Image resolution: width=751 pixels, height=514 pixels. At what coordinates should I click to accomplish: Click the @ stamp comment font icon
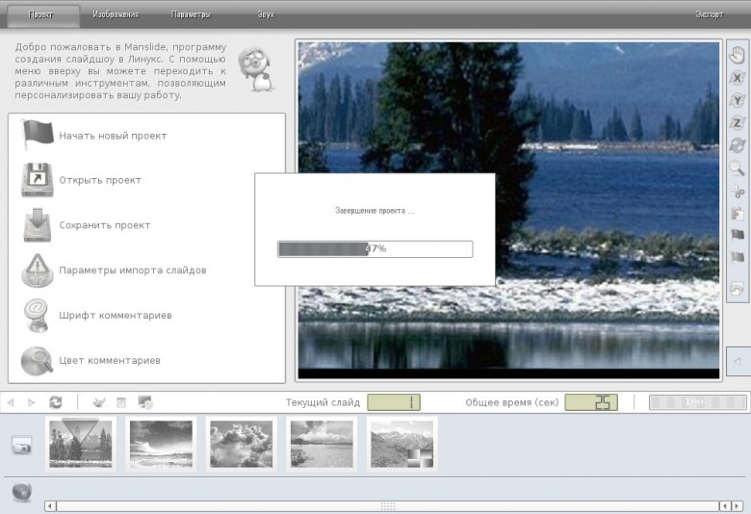[x=37, y=315]
